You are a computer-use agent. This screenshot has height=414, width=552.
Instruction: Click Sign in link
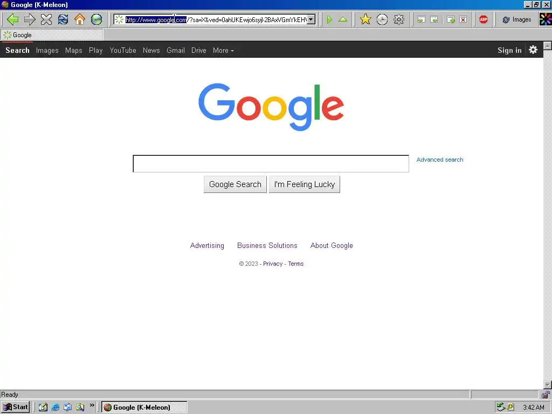pos(509,50)
